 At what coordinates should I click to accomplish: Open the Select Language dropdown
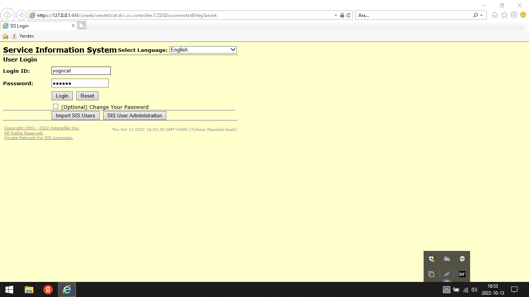click(203, 50)
